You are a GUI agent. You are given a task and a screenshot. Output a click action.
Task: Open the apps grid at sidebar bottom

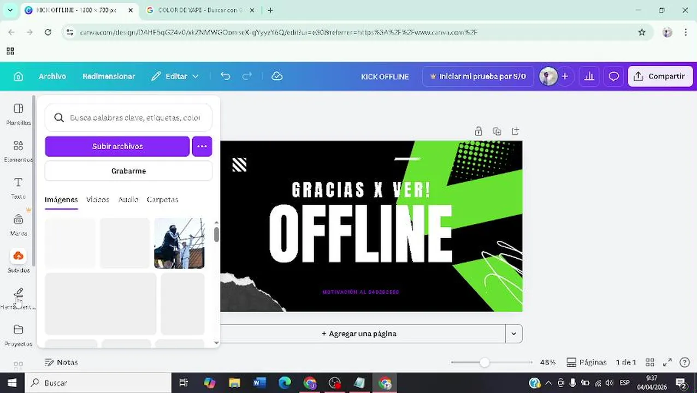tap(18, 365)
